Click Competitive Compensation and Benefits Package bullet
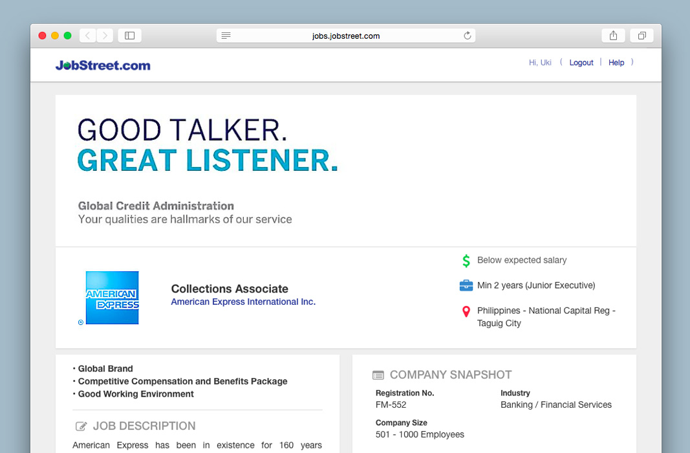 tap(182, 381)
